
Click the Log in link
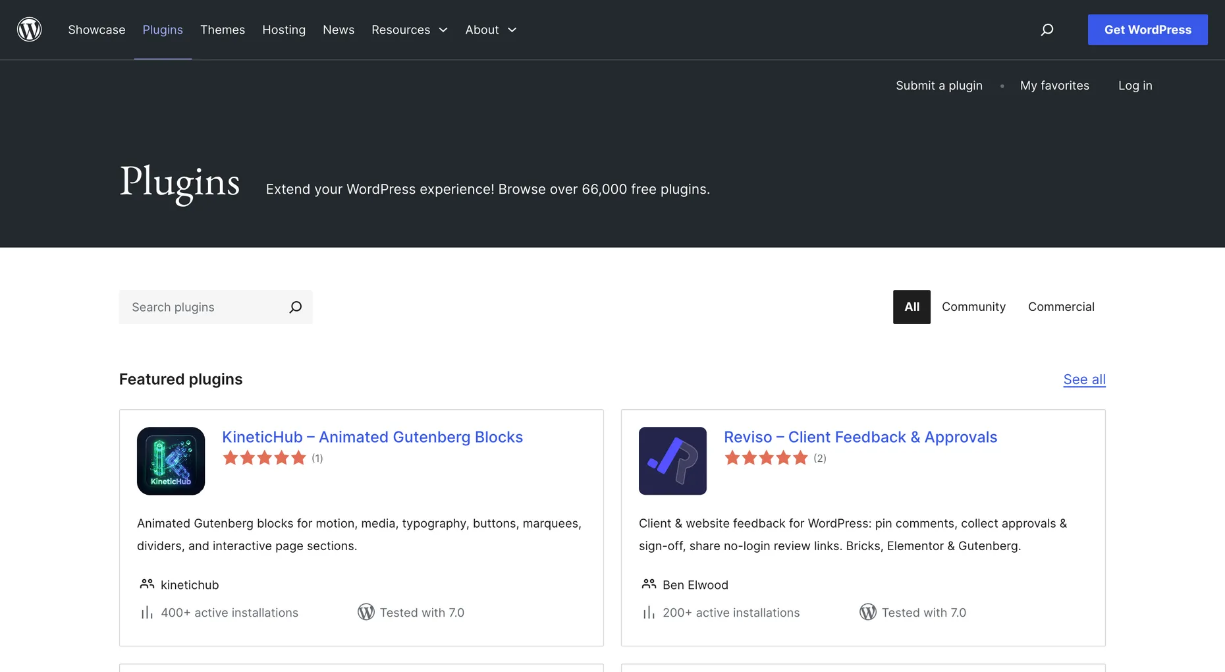pos(1135,86)
